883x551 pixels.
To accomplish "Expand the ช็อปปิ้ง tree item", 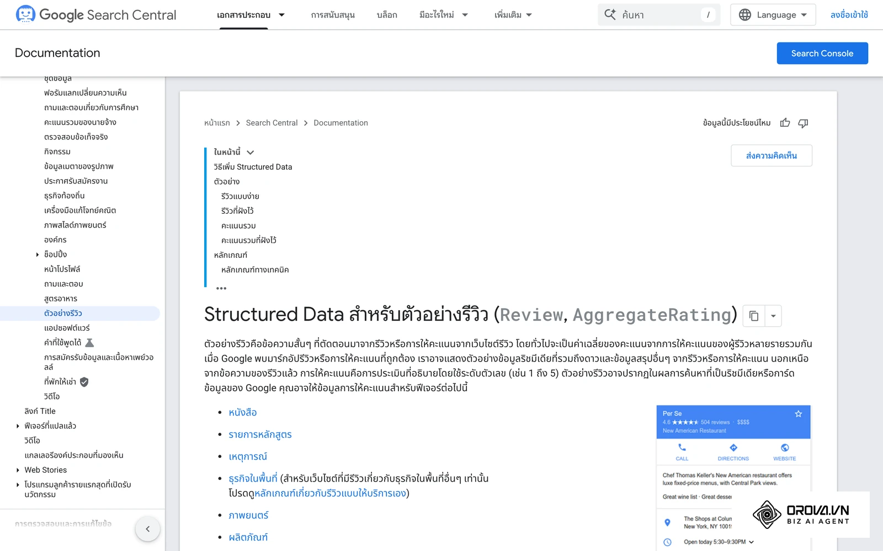I will click(x=37, y=255).
